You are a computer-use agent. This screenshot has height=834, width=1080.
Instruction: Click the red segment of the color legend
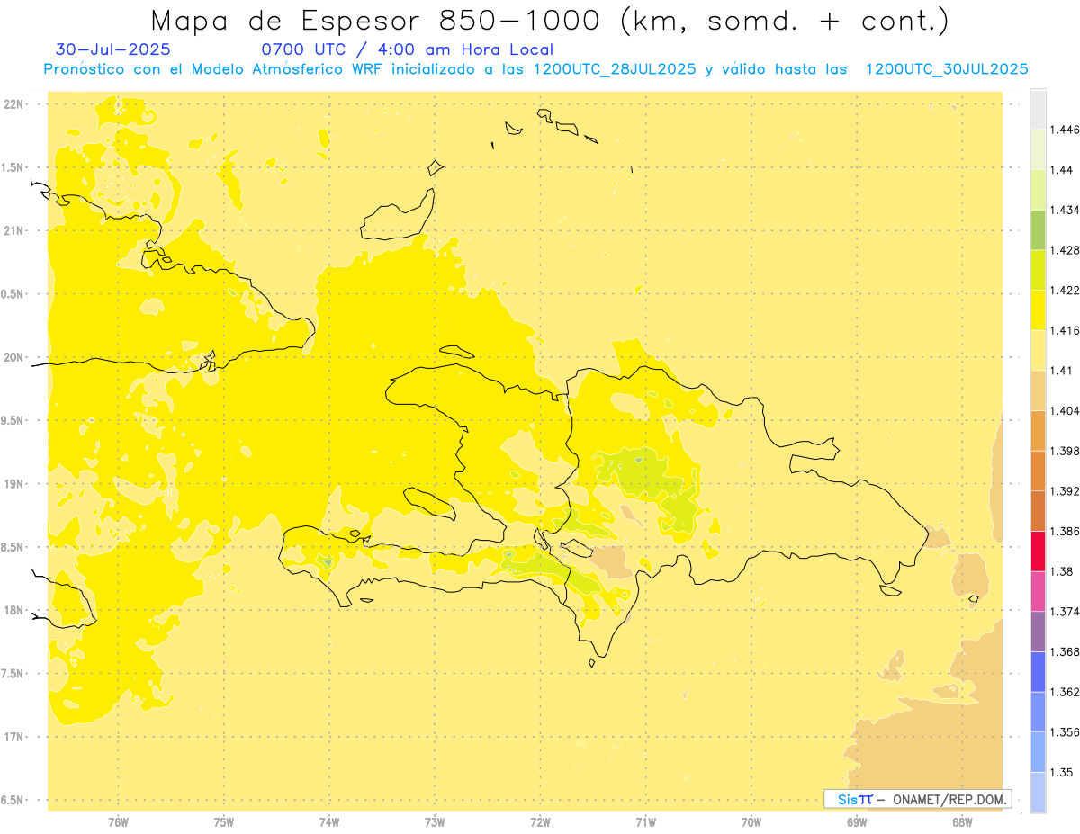pyautogui.click(x=1038, y=551)
